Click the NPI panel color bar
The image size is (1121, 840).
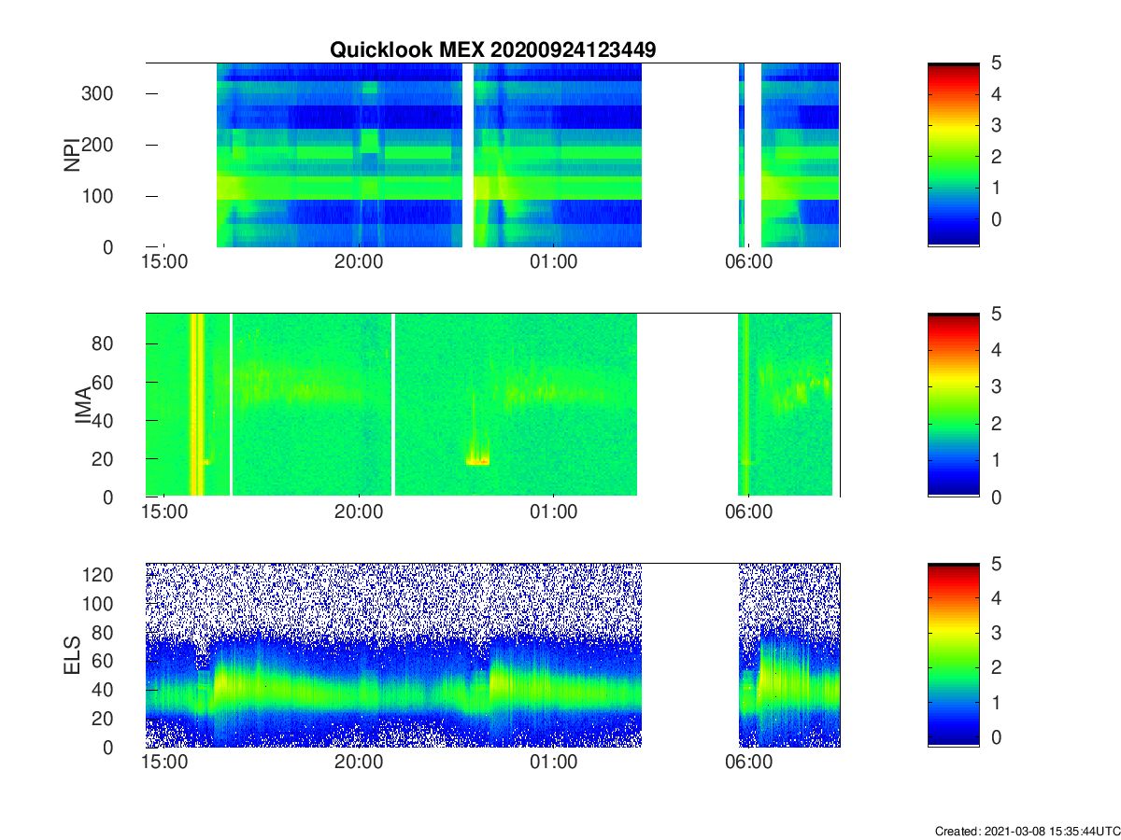tap(953, 154)
